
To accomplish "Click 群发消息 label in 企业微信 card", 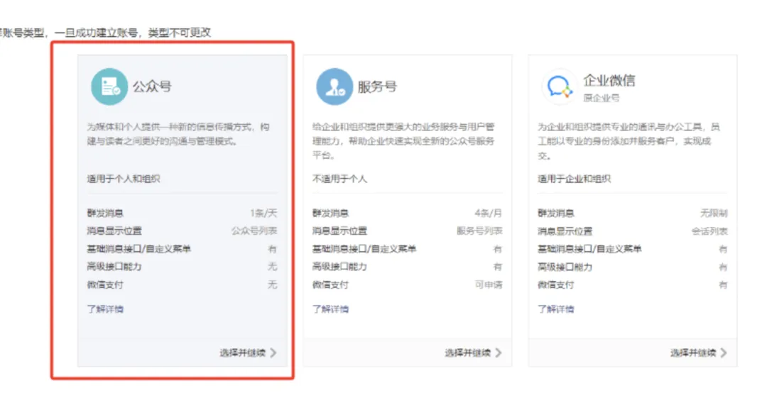I will pyautogui.click(x=556, y=213).
